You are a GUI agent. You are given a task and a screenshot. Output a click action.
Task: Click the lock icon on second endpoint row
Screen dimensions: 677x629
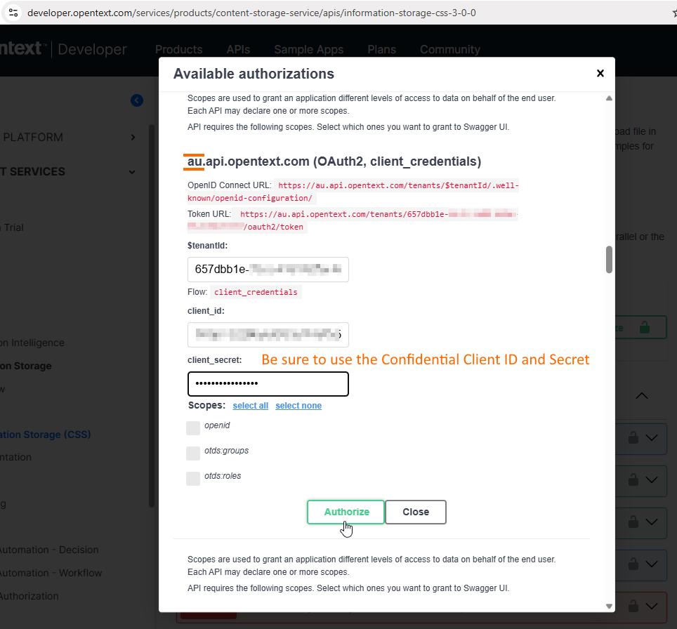pyautogui.click(x=633, y=479)
